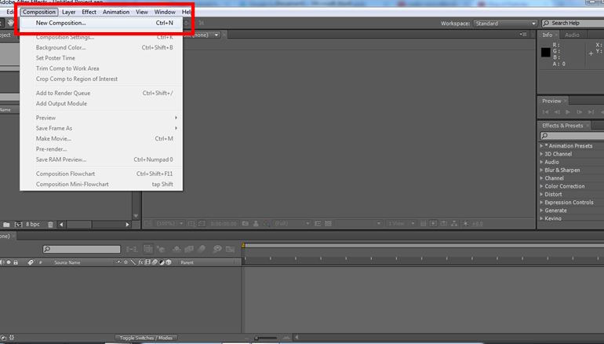
Task: Click the shy switch column icon
Action: tap(118, 262)
